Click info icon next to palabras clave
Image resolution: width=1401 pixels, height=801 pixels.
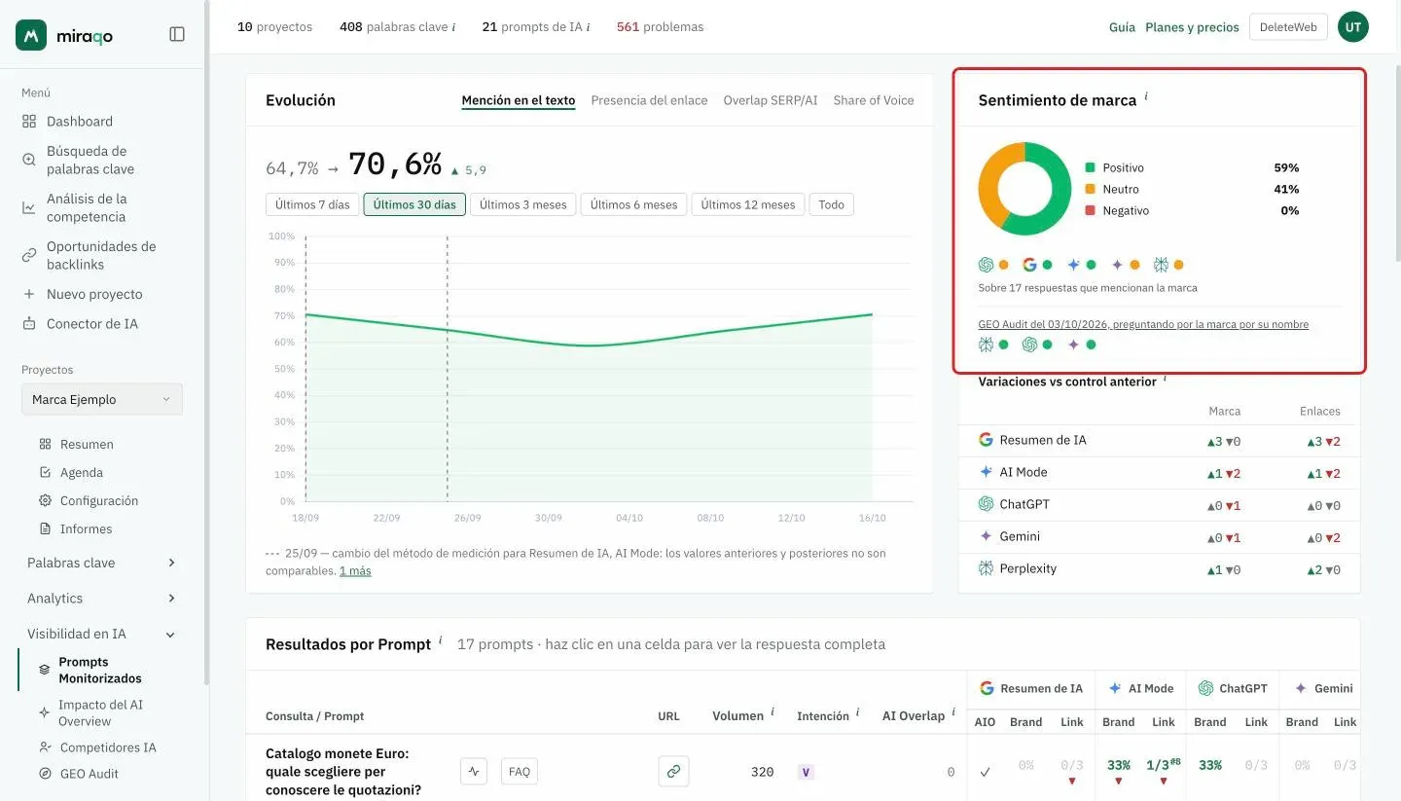[453, 27]
